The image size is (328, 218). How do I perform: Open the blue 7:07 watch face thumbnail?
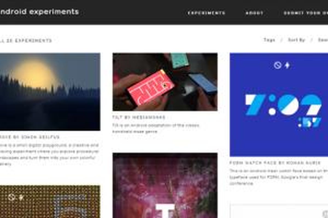coord(279,105)
